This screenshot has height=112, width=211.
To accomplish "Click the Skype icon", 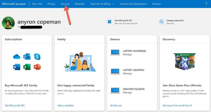I will point(37,57).
